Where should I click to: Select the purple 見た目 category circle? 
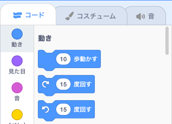pyautogui.click(x=17, y=61)
